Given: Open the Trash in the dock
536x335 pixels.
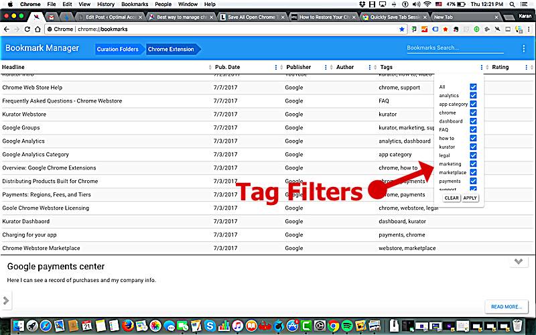Looking at the screenshot, I should (x=517, y=326).
